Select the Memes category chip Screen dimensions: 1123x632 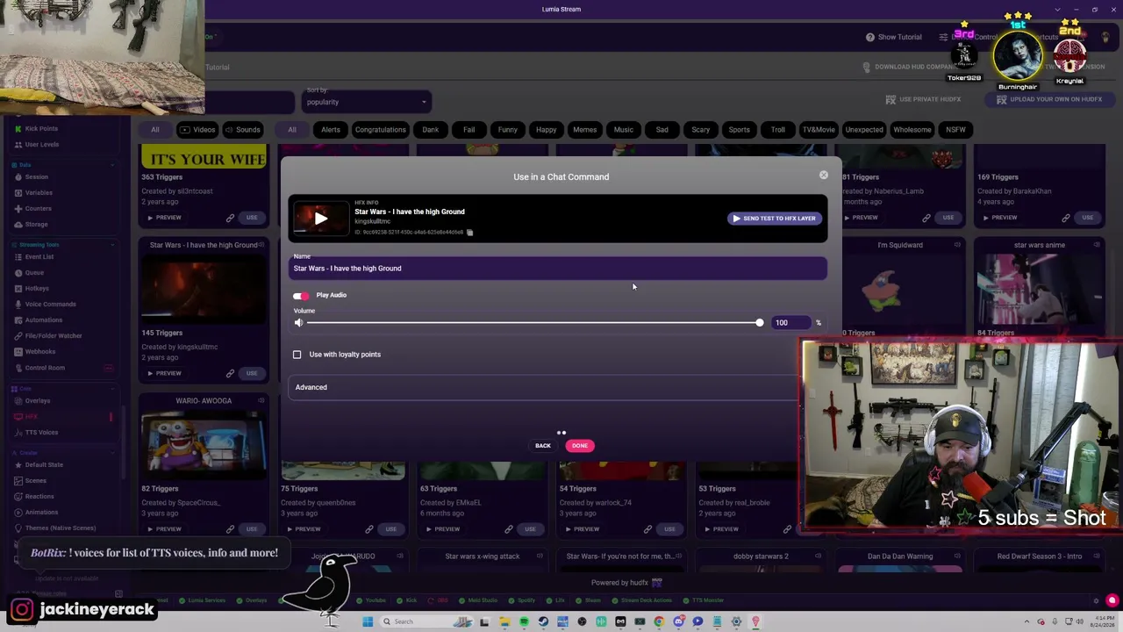585,130
